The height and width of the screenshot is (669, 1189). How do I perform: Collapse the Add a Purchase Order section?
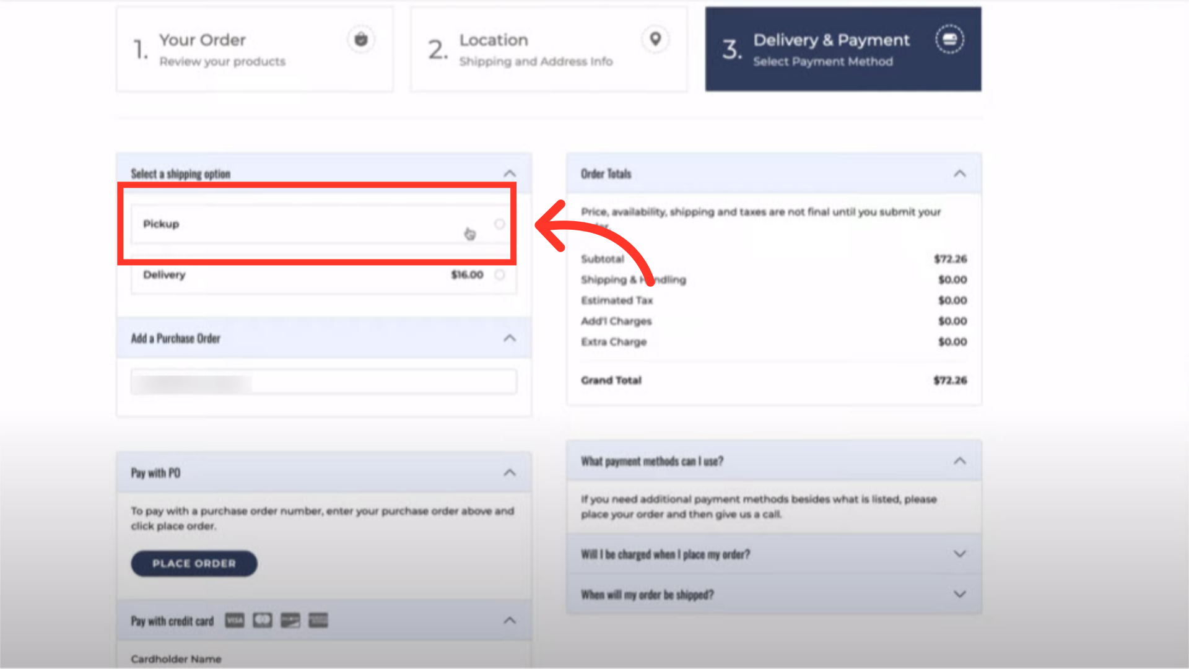[510, 338]
